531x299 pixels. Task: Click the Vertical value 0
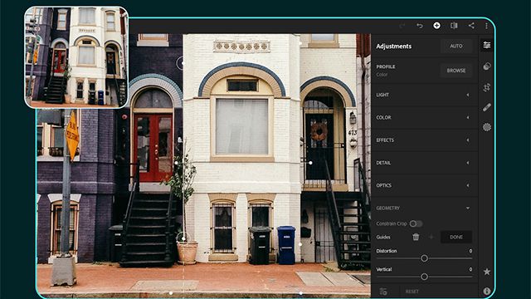tap(470, 269)
